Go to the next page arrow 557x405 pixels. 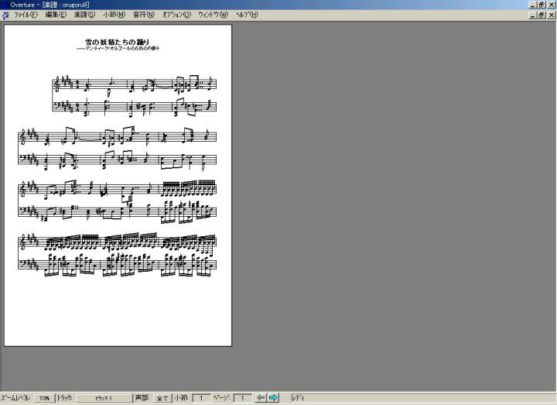[273, 397]
